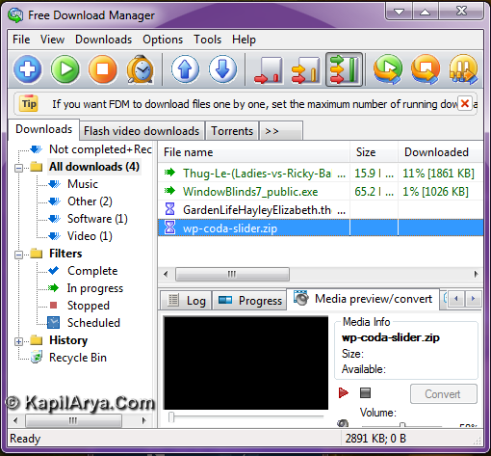Image resolution: width=491 pixels, height=456 pixels.
Task: Click the Pause all downloads icon
Action: [x=463, y=69]
